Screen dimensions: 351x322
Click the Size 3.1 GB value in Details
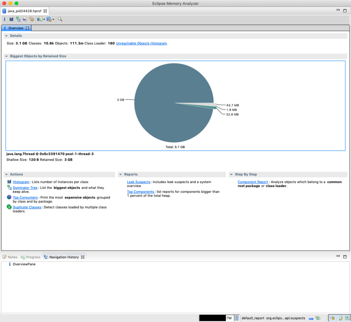coord(21,43)
